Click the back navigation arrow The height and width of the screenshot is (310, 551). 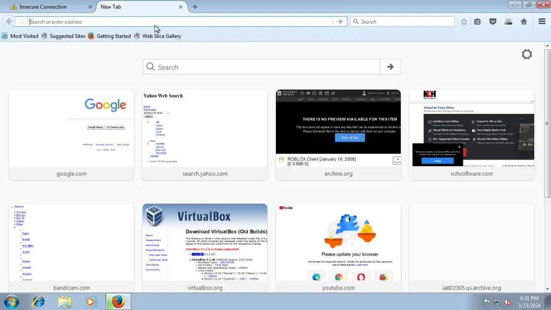point(9,22)
